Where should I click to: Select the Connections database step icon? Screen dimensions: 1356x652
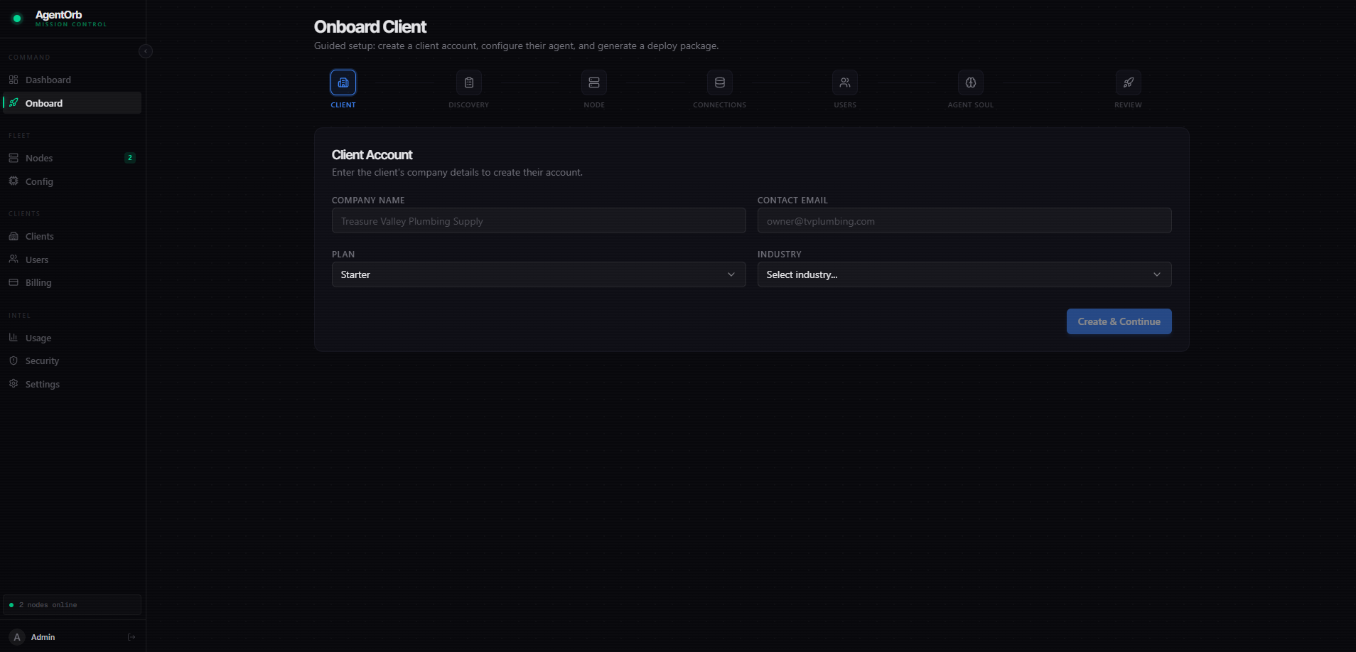tap(720, 82)
